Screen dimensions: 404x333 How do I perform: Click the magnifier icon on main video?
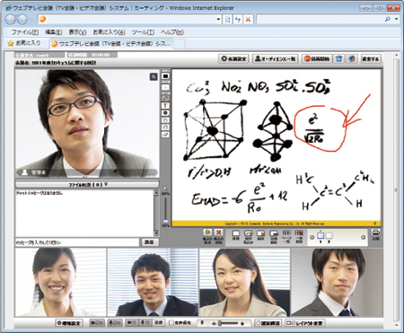point(154,77)
